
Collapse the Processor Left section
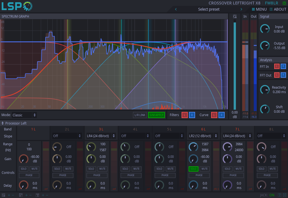point(3,123)
